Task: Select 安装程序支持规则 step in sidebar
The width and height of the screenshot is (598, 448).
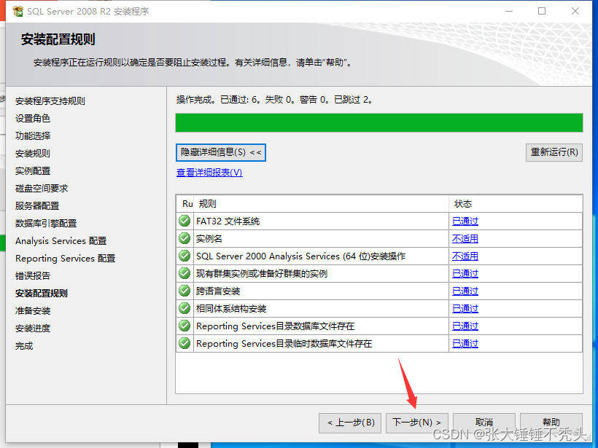Action: point(50,101)
